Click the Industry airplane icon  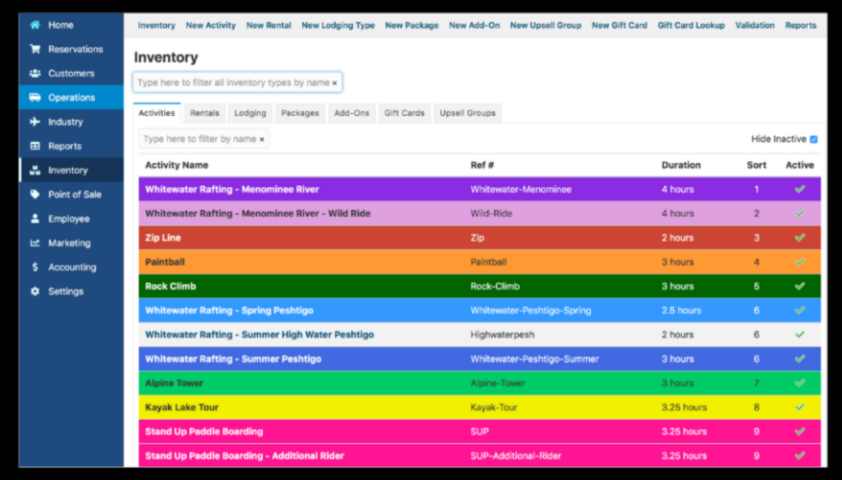(x=35, y=121)
